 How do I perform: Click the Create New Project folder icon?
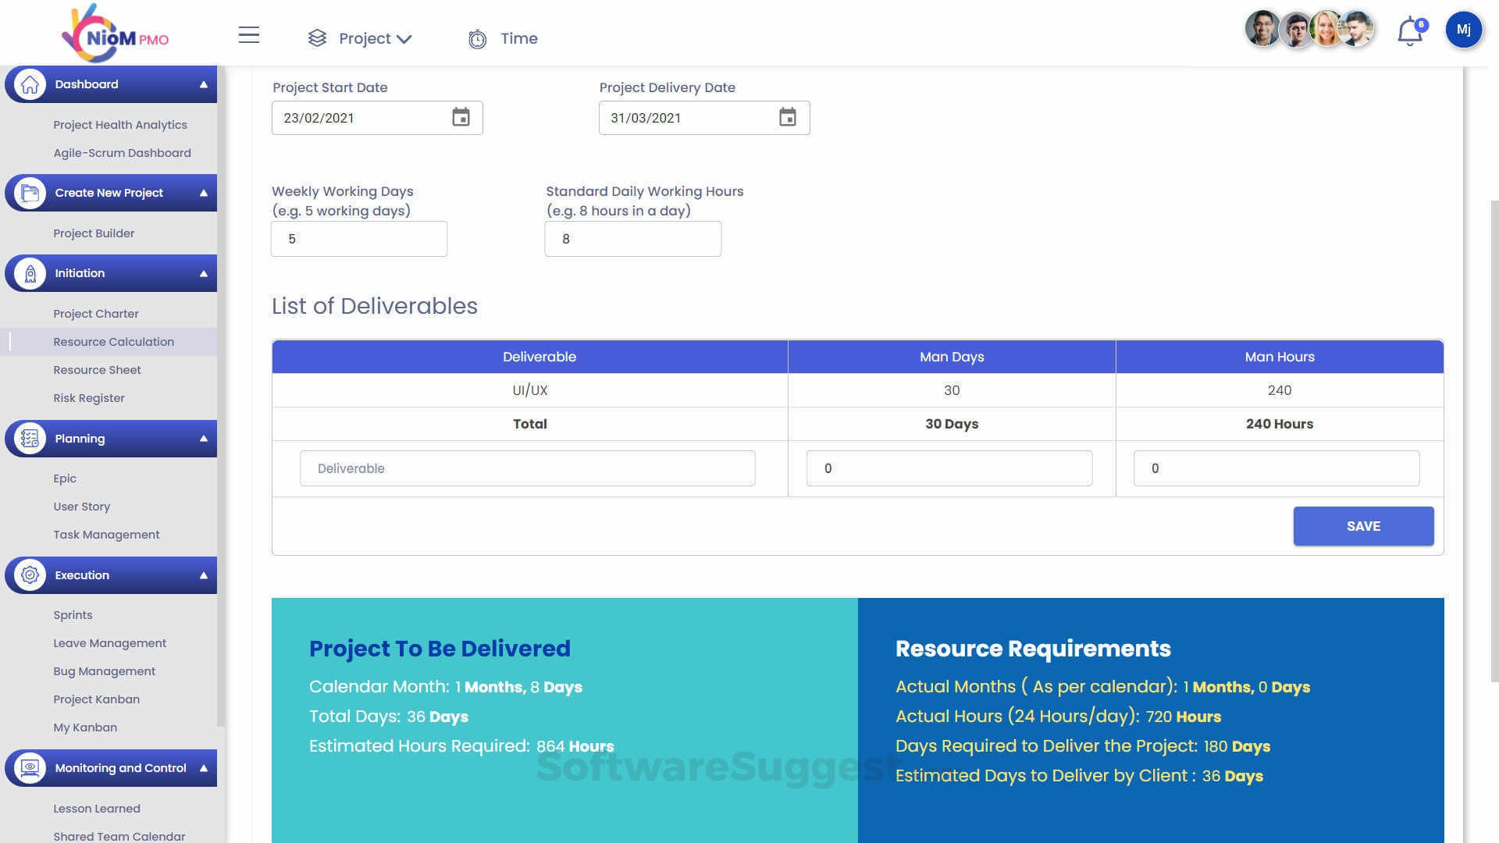point(30,192)
